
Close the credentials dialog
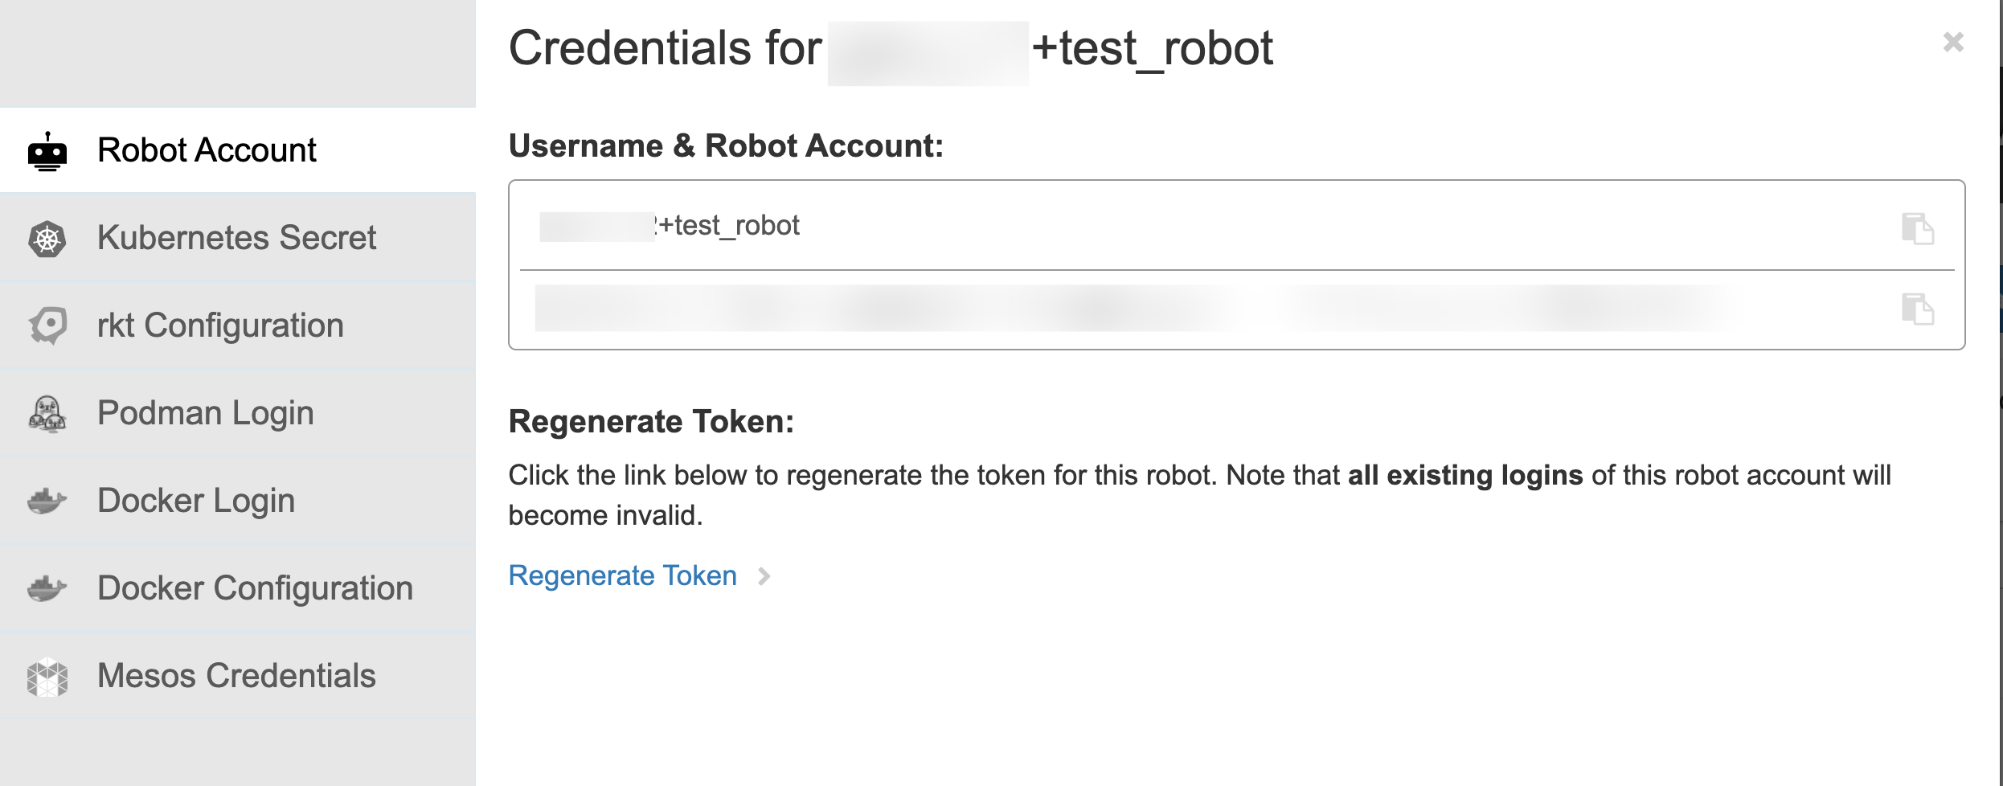pyautogui.click(x=1953, y=42)
